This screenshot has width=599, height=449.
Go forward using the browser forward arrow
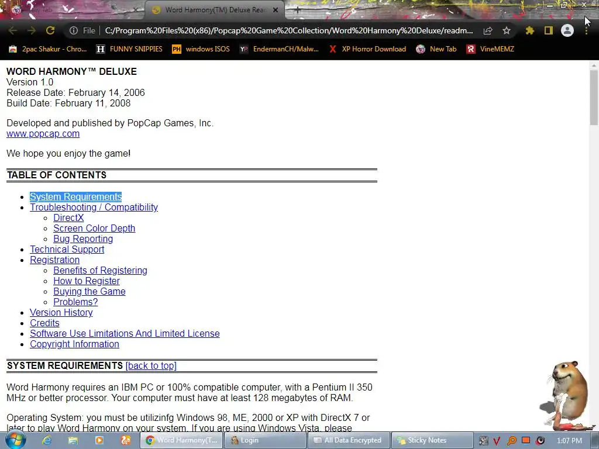(32, 30)
